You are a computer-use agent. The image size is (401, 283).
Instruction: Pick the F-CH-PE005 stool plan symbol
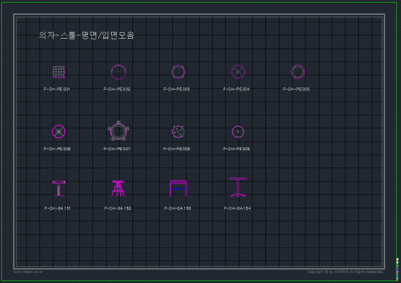pyautogui.click(x=297, y=71)
